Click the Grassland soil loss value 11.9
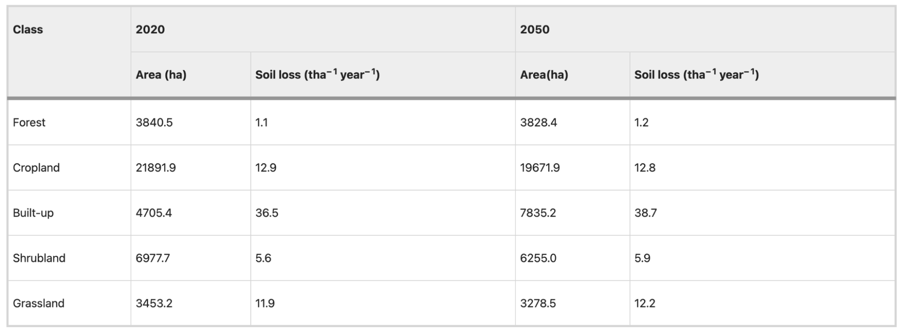Image resolution: width=901 pixels, height=332 pixels. [x=265, y=303]
